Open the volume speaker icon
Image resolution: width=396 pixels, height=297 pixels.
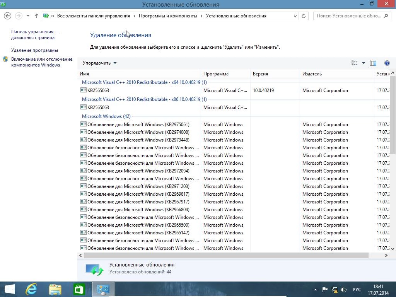[x=344, y=290]
